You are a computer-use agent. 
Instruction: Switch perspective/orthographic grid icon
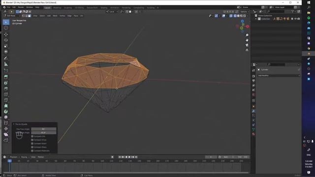click(247, 50)
